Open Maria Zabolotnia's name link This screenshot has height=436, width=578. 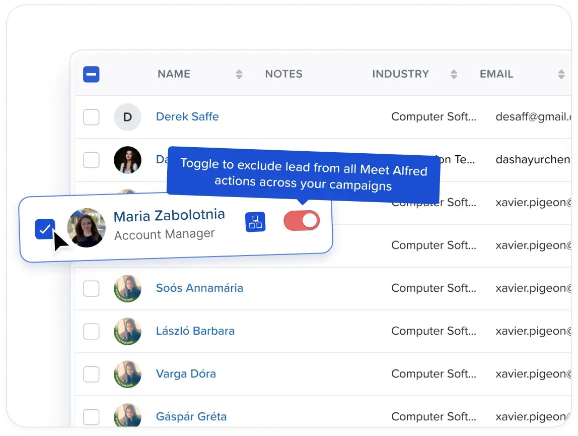point(169,215)
